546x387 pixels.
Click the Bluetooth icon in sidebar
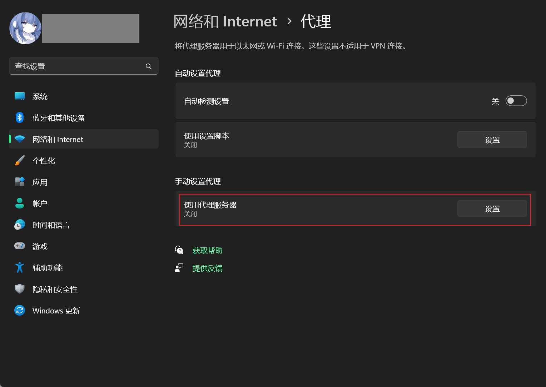pyautogui.click(x=20, y=118)
